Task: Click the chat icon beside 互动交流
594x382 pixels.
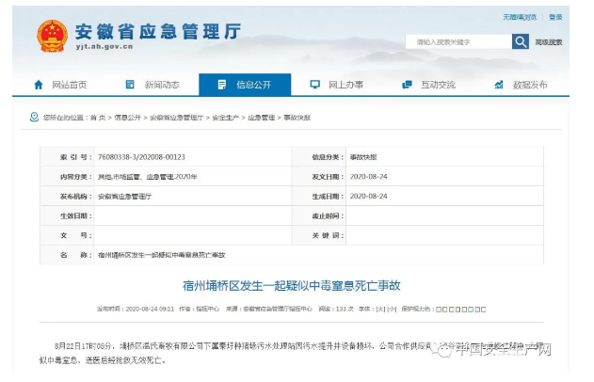Action: point(407,85)
